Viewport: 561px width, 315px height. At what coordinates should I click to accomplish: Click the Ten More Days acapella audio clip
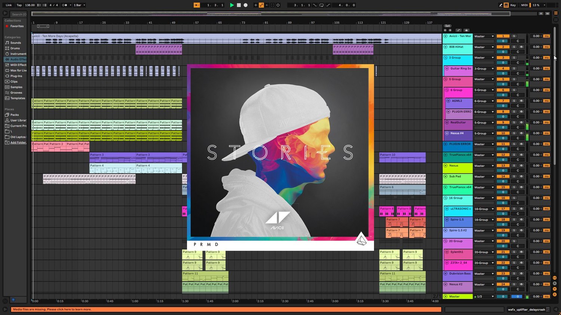[236, 39]
